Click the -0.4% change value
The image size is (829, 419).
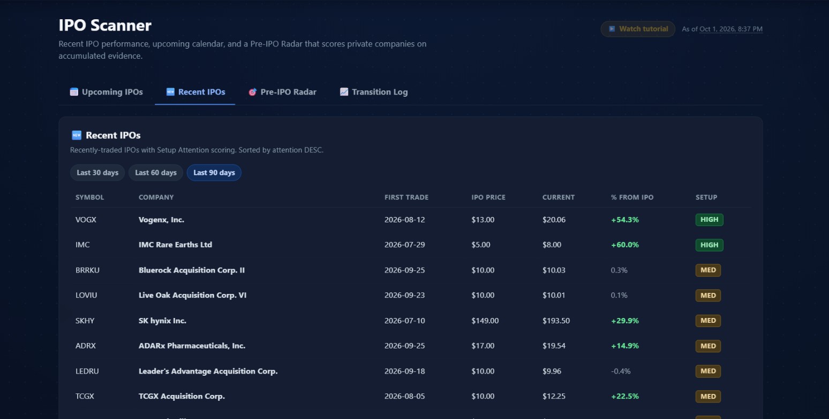[621, 371]
